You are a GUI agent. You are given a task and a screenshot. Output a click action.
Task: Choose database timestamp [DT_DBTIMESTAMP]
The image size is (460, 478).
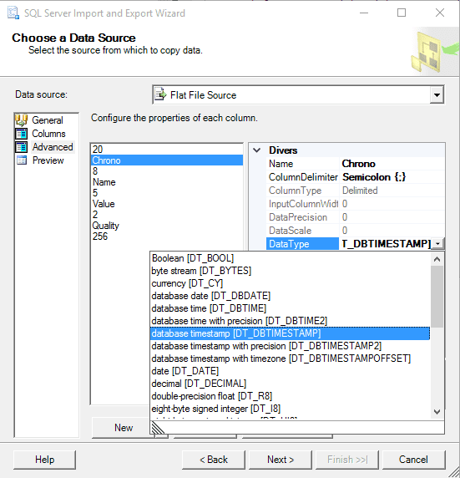click(x=290, y=333)
